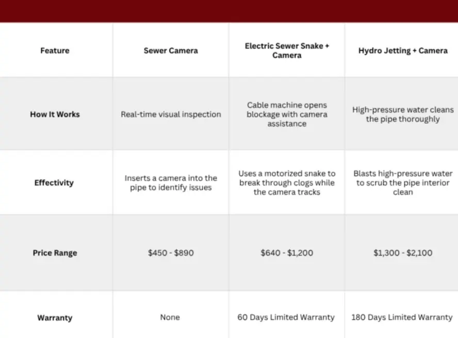This screenshot has width=458, height=338.
Task: Click the Feature column header cell
Action: coord(55,50)
